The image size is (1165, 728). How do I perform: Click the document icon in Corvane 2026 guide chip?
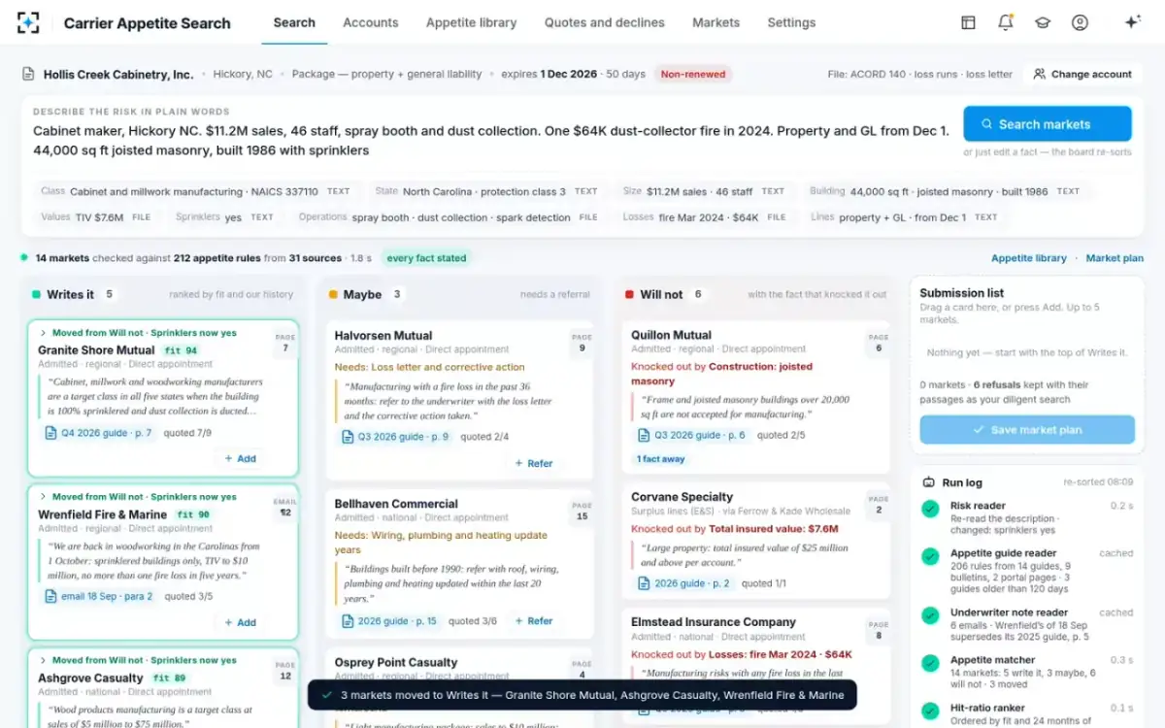coord(644,583)
